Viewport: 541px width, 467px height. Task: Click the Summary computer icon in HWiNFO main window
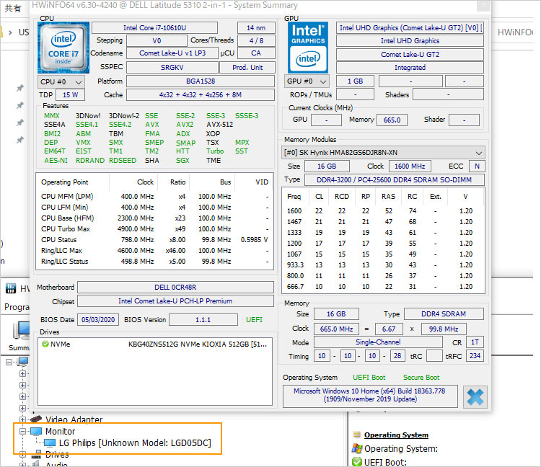pos(22,331)
